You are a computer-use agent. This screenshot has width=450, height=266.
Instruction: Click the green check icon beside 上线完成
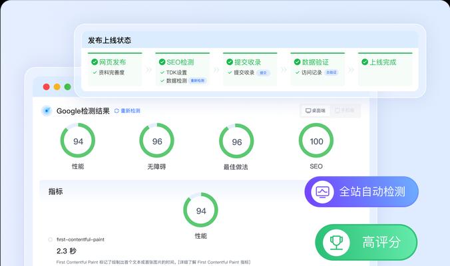pos(365,62)
